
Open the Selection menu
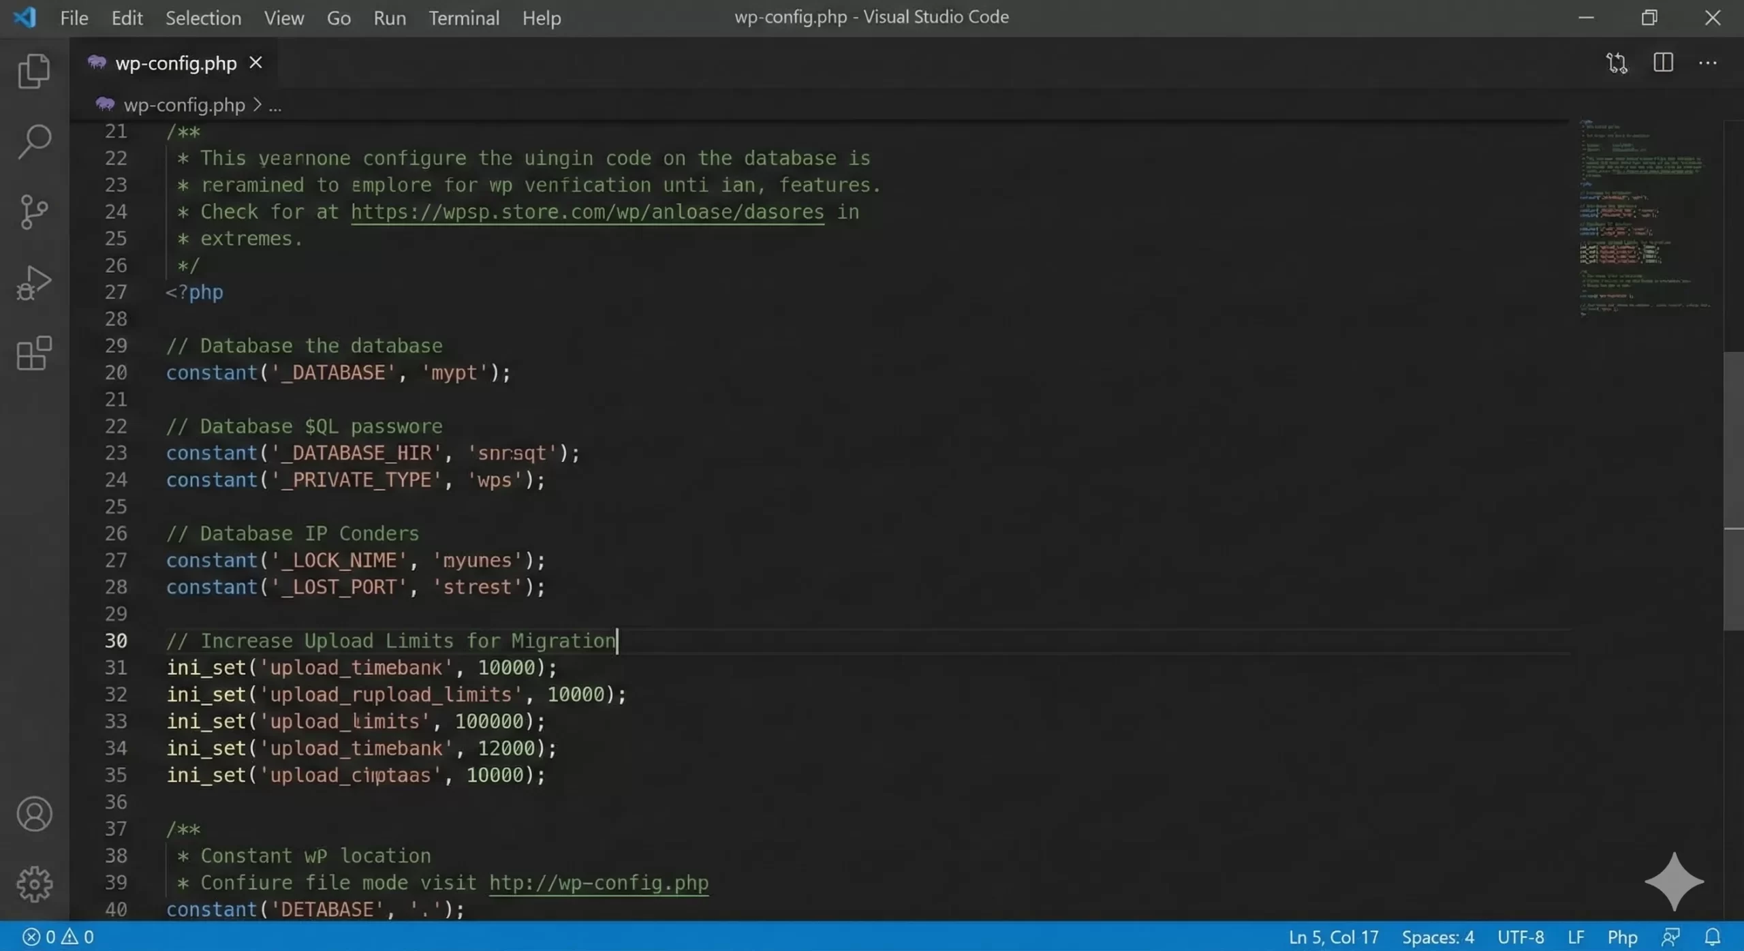tap(203, 18)
